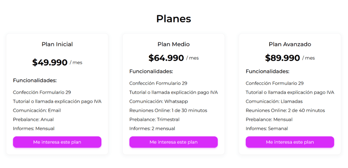Screen dimensions: 348x168
Task: Select the "Plan Inicial" card title
Action: (57, 44)
